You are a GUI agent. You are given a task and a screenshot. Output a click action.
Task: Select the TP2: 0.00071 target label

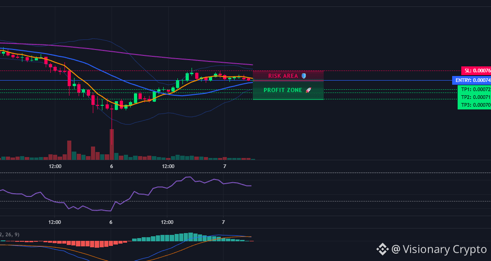(x=474, y=97)
